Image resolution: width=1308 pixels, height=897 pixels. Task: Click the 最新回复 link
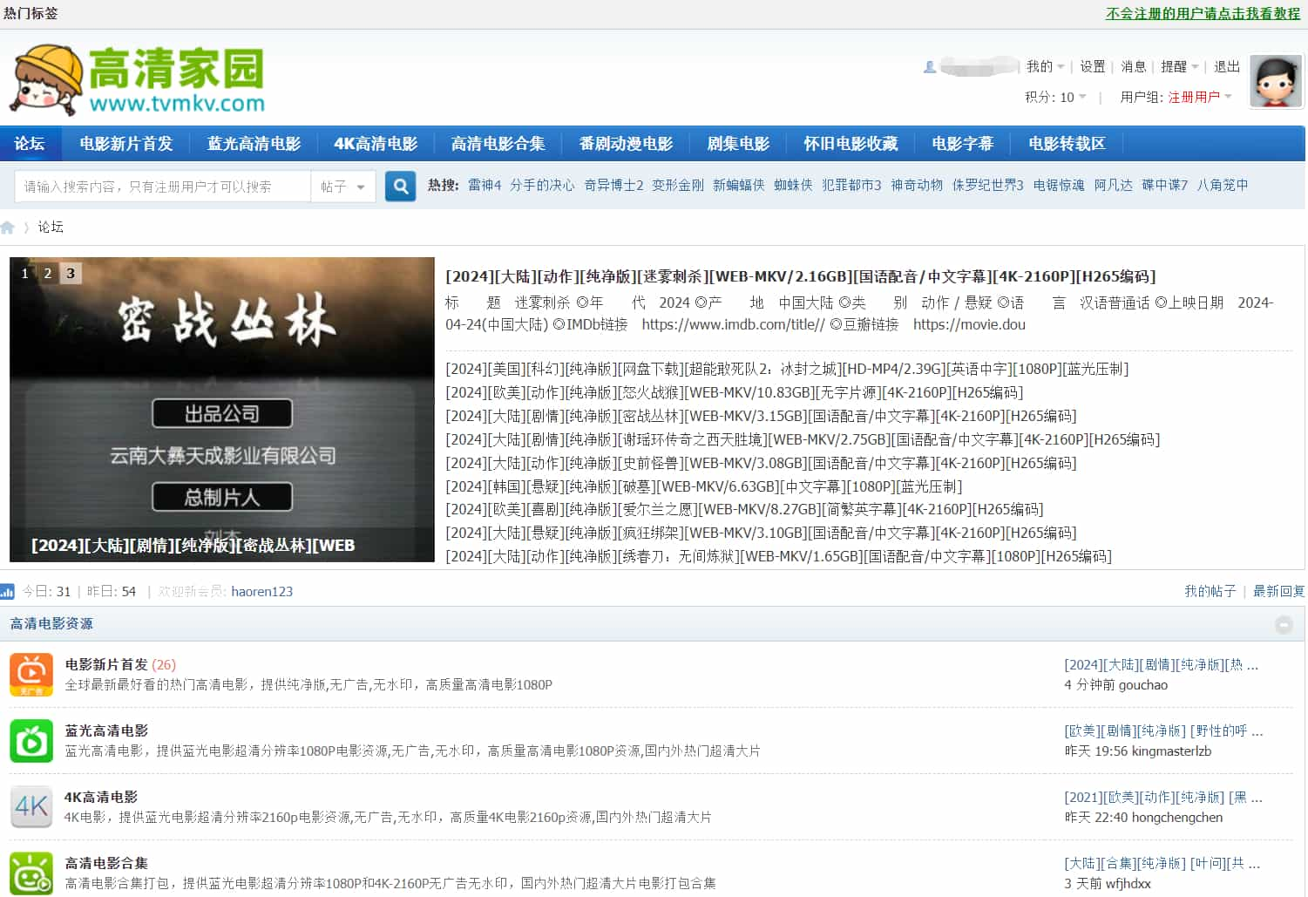[1278, 591]
